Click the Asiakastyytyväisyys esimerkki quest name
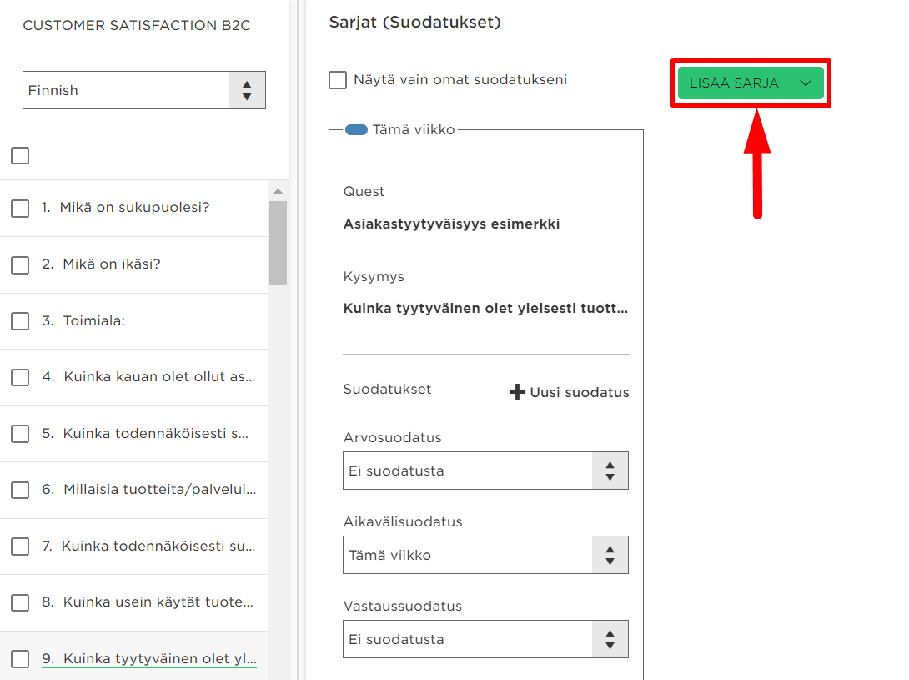The width and height of the screenshot is (909, 680). click(x=452, y=224)
